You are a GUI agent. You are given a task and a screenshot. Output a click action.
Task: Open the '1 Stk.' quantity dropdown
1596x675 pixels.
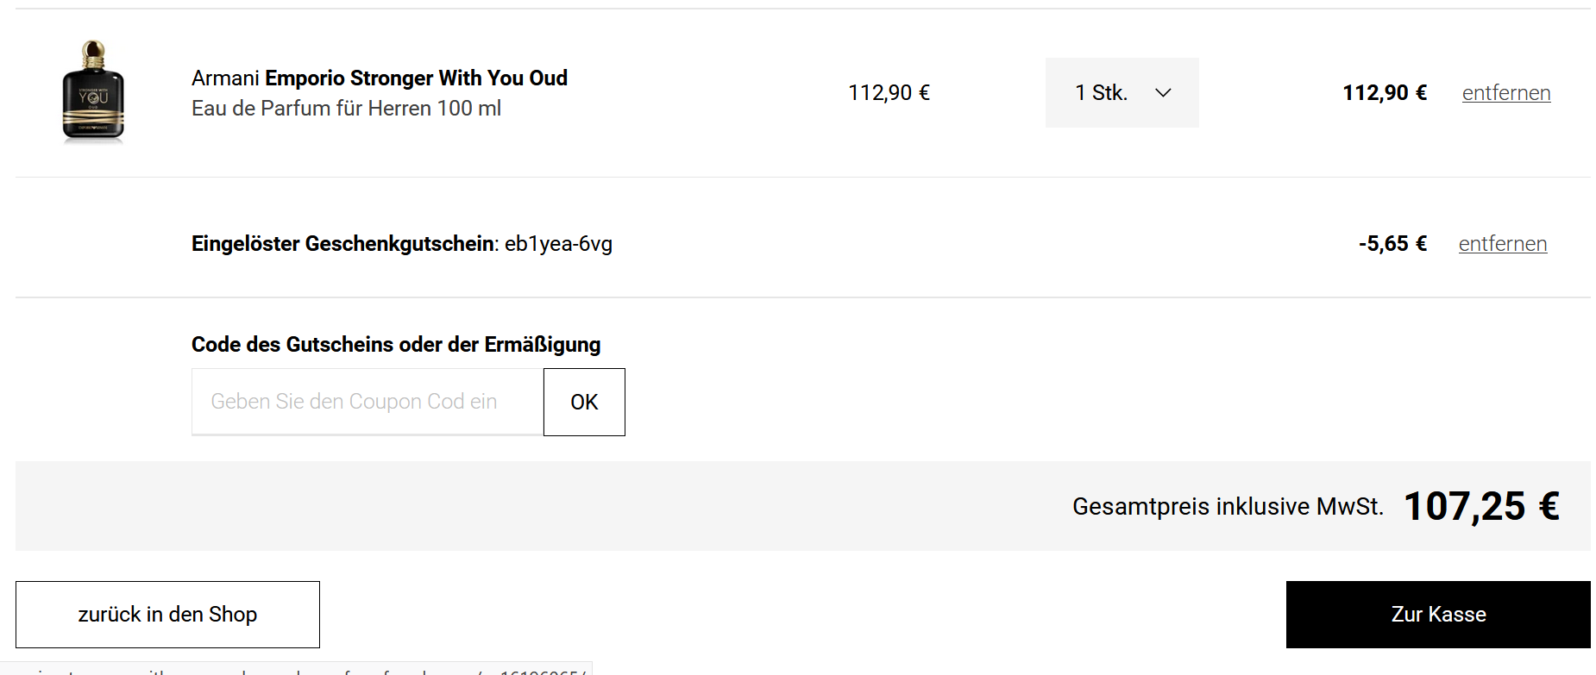1121,93
